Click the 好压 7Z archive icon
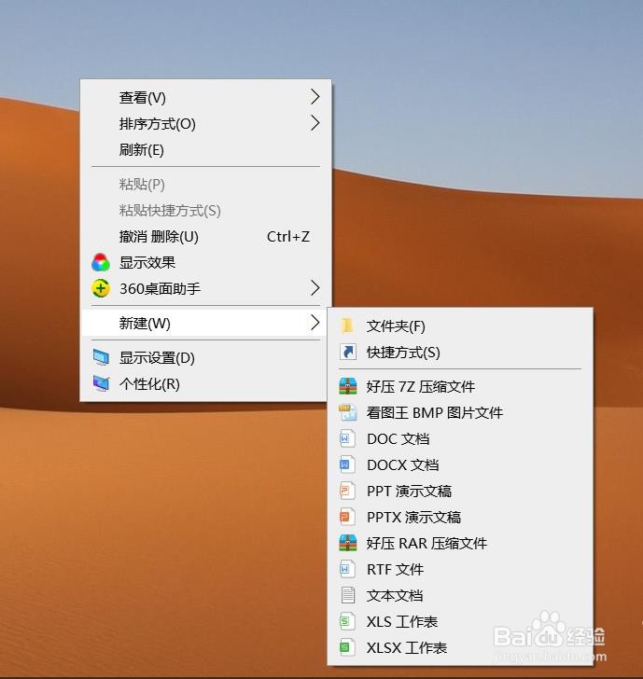Image resolution: width=643 pixels, height=679 pixels. [348, 386]
